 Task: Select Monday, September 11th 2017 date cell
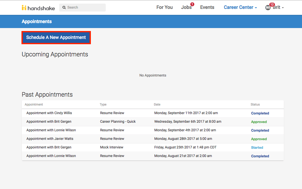coord(186,113)
